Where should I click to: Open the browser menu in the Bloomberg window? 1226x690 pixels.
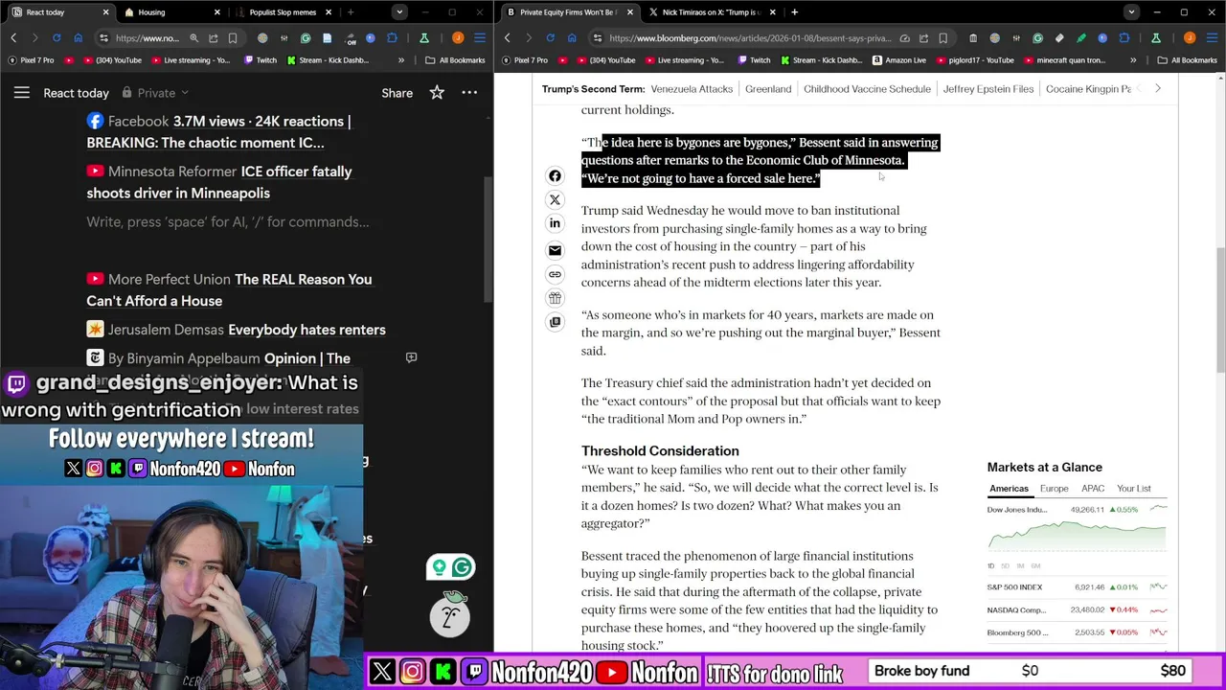(1211, 38)
